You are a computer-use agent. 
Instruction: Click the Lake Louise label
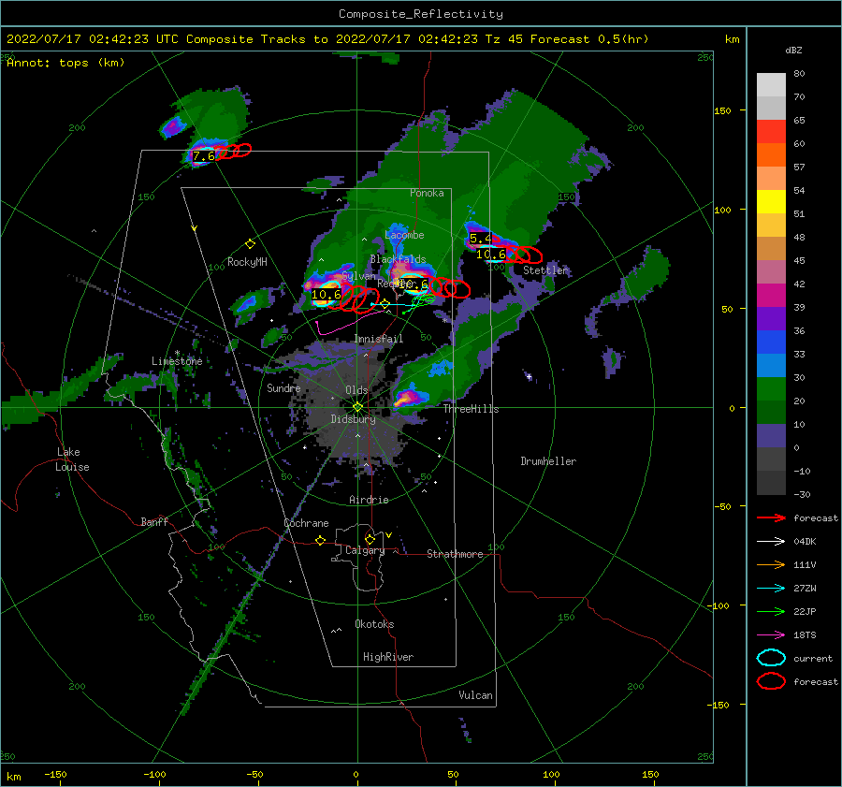[72, 459]
